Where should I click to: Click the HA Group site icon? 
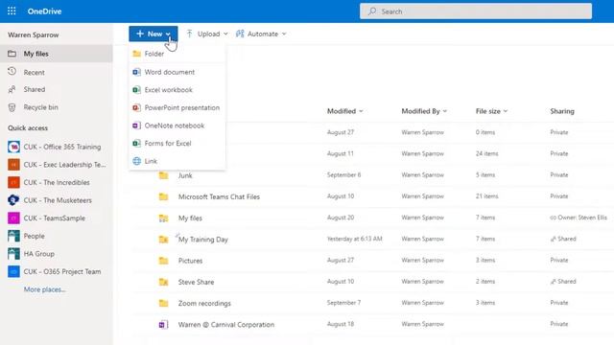[x=13, y=253]
